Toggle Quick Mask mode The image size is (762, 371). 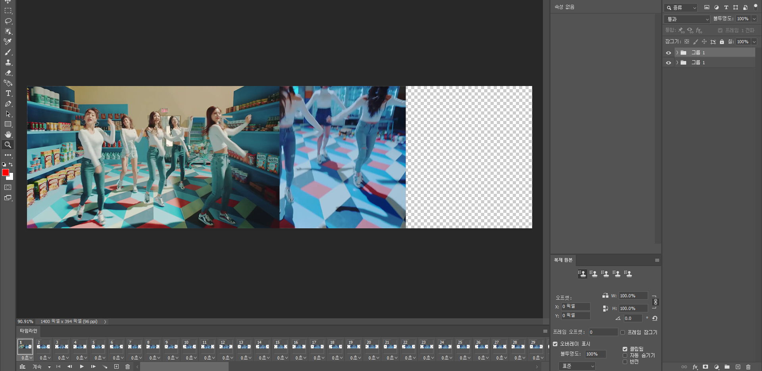coord(8,187)
